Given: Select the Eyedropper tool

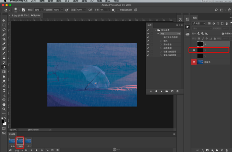Looking at the screenshot, I should (x=4, y=44).
